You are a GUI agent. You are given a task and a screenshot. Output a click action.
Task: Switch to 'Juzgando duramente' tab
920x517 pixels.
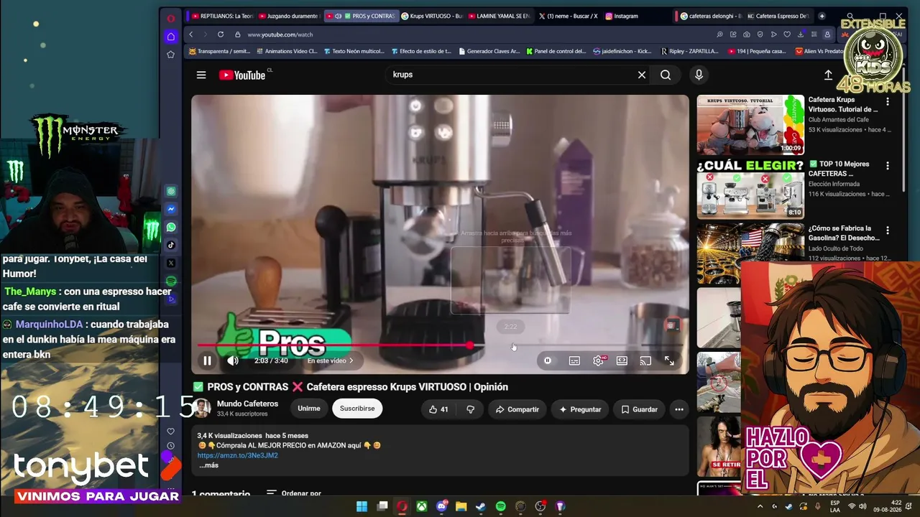(x=289, y=16)
